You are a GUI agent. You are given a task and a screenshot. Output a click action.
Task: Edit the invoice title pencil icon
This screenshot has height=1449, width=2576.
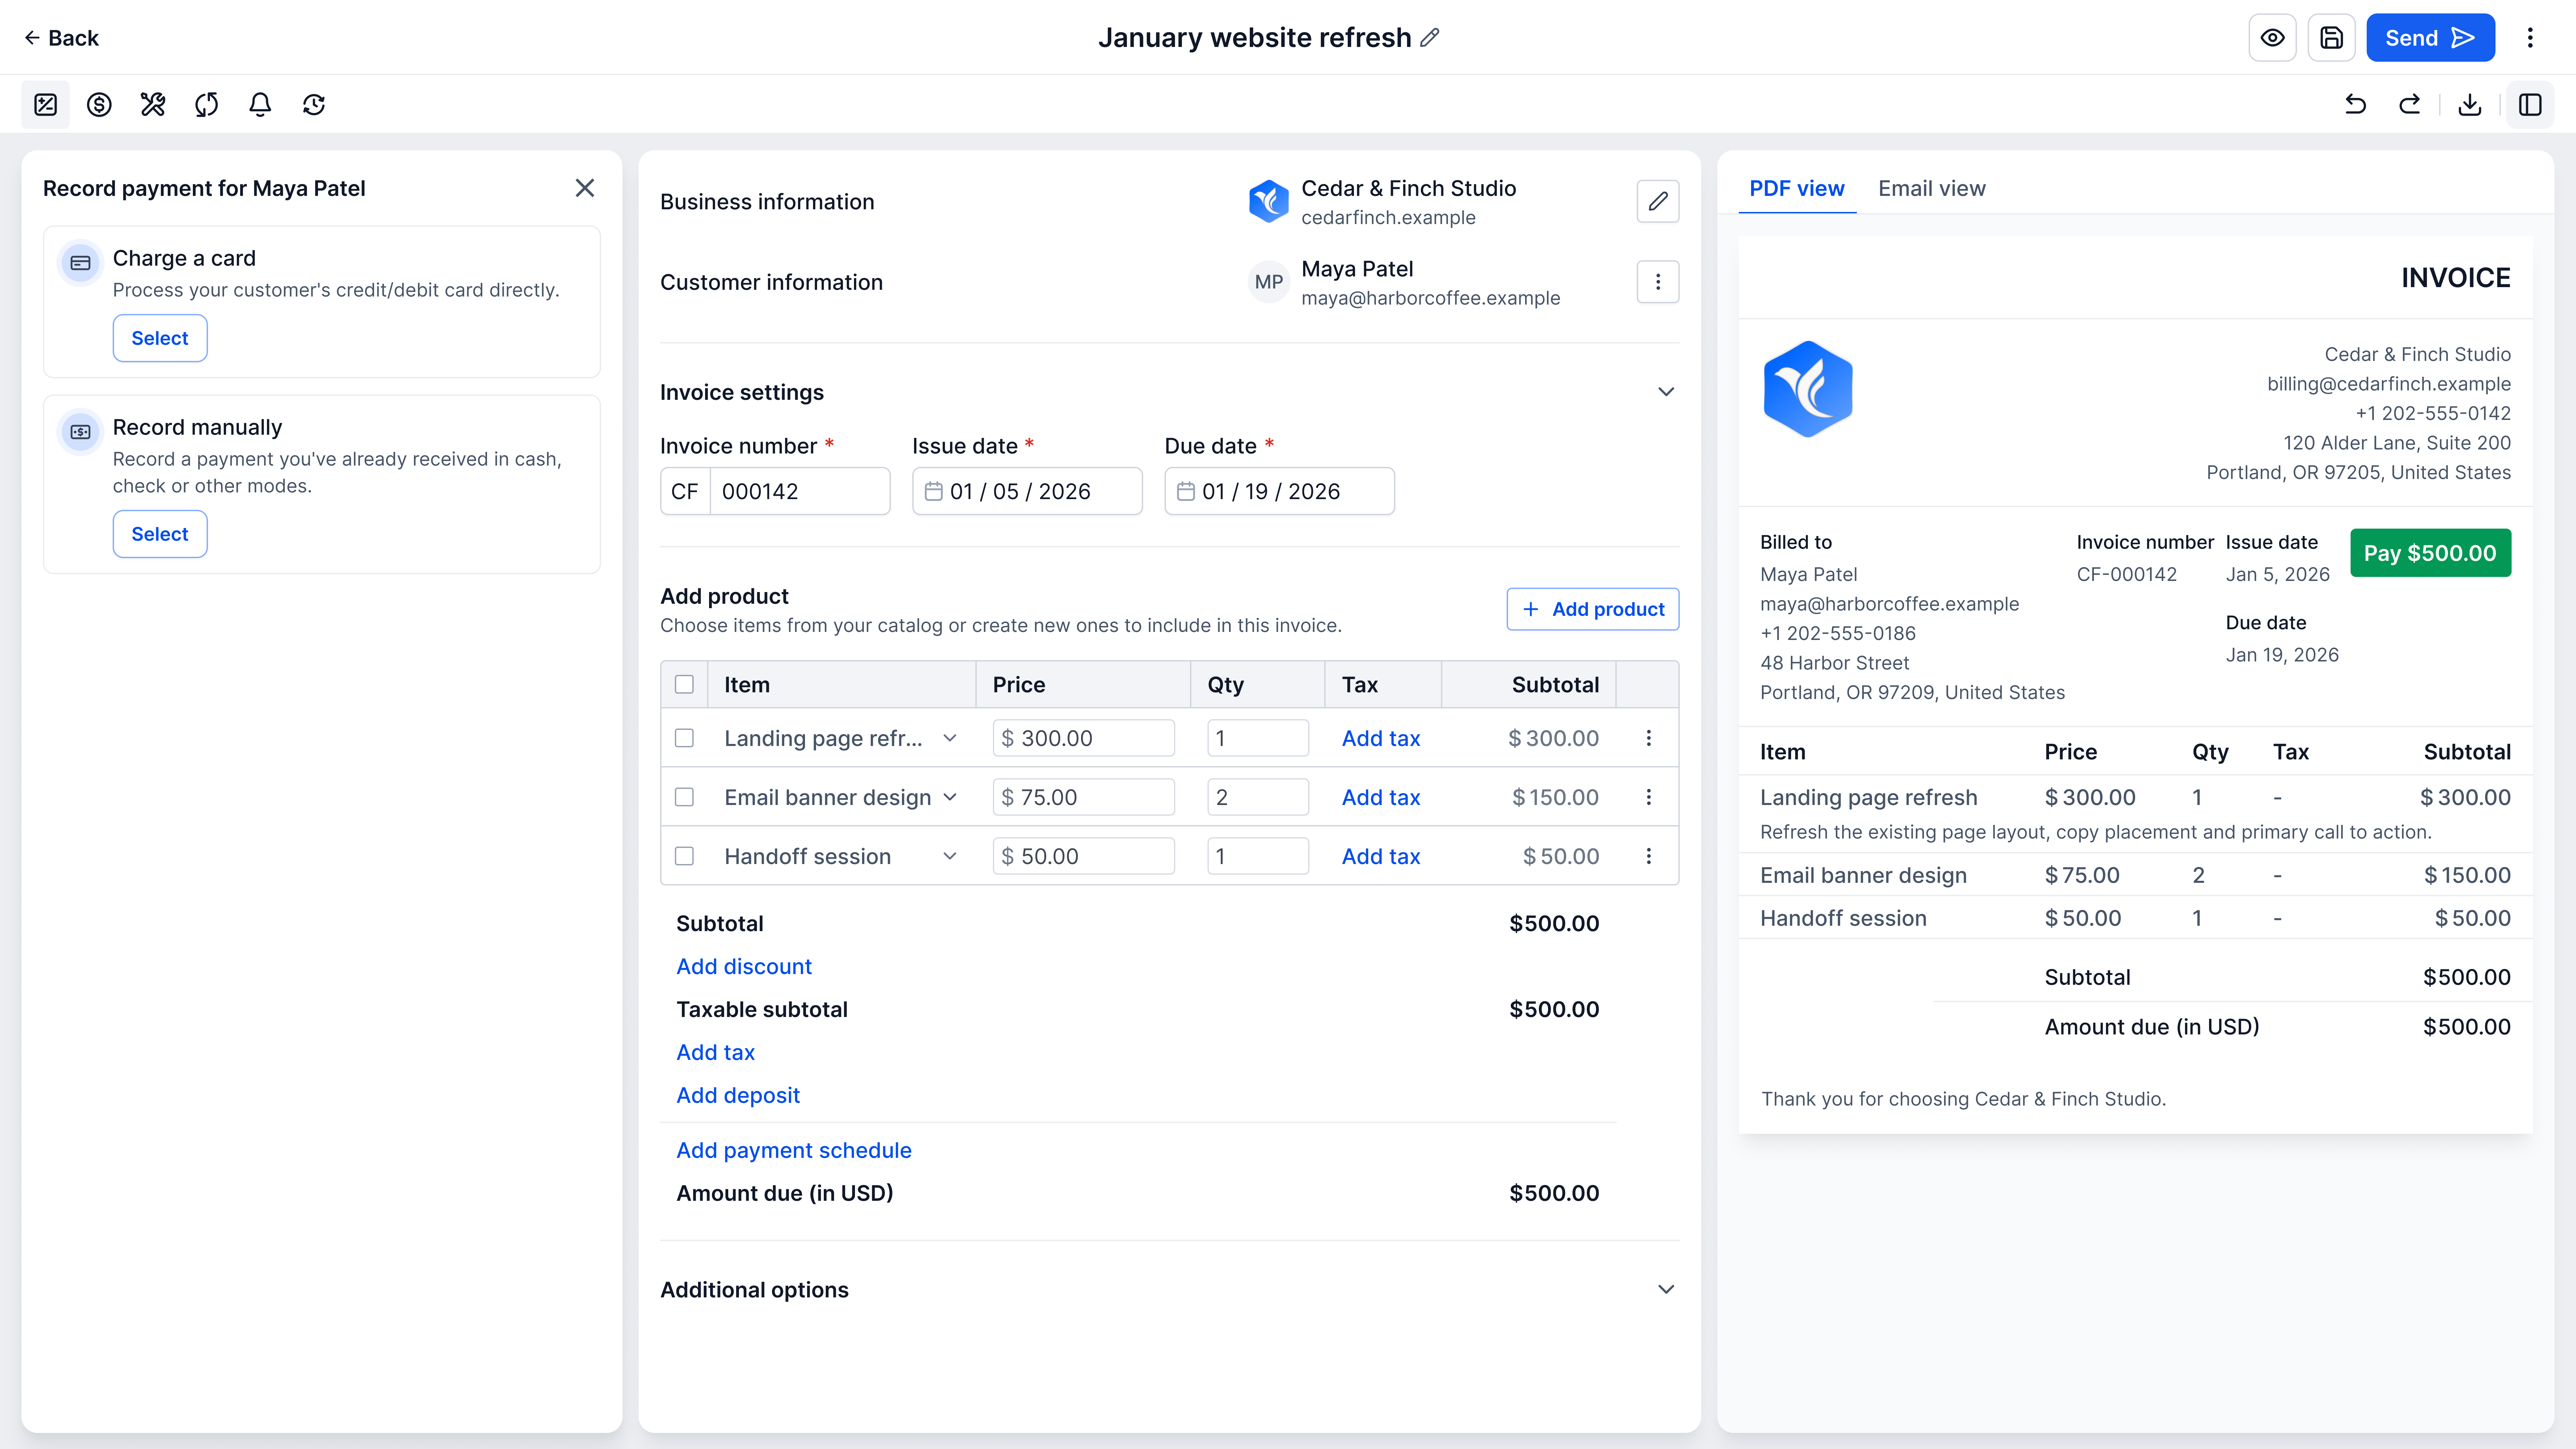(1430, 38)
